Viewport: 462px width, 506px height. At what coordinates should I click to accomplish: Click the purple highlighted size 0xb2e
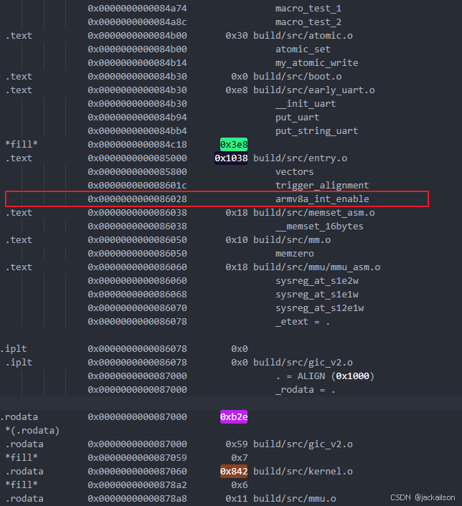[234, 417]
